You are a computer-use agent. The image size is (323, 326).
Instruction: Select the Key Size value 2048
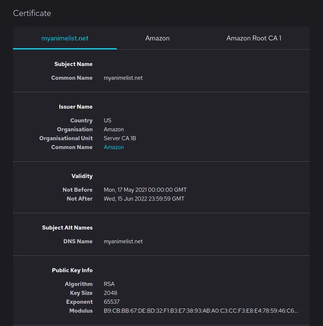pos(111,293)
